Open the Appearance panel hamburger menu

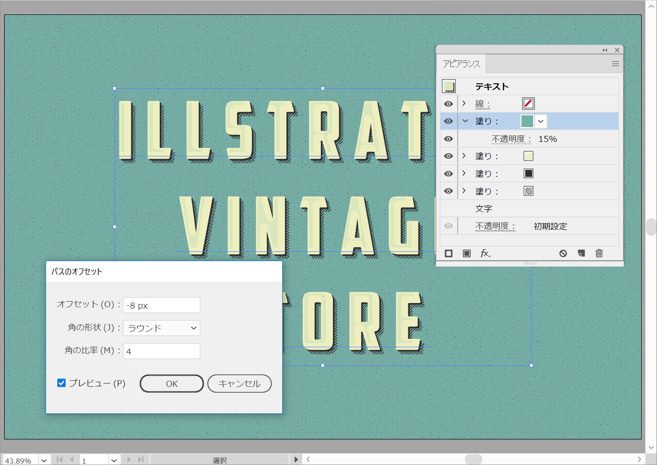pos(615,64)
